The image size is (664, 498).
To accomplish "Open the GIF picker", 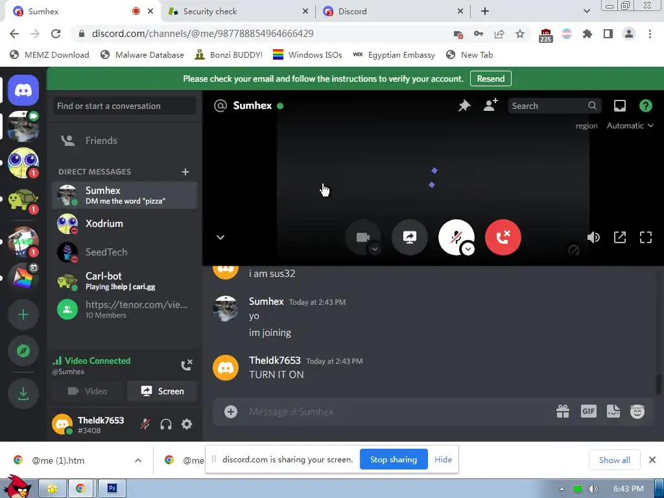I will point(588,411).
